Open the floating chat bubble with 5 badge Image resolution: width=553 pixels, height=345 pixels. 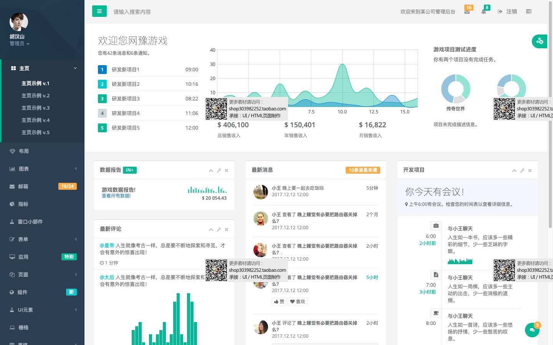click(532, 330)
